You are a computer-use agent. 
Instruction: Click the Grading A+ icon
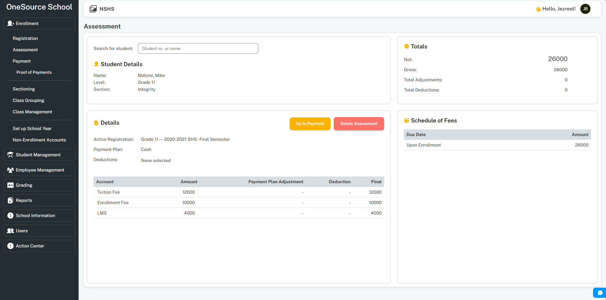click(10, 185)
